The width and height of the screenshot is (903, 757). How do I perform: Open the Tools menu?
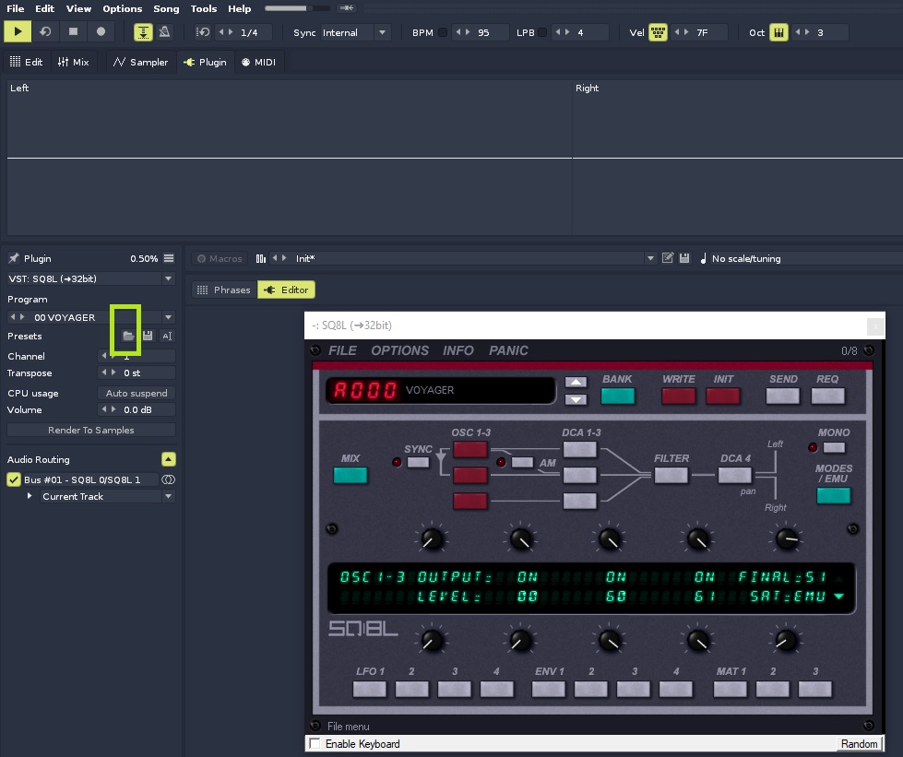coord(203,8)
